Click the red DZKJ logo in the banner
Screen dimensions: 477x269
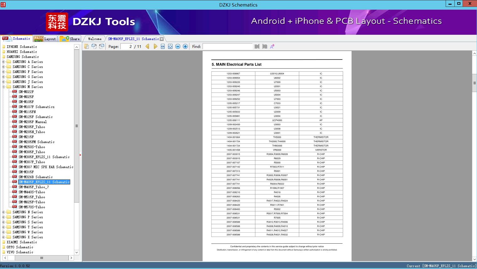(57, 22)
